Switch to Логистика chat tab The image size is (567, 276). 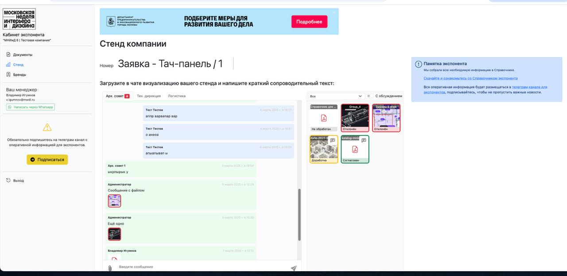pyautogui.click(x=177, y=96)
